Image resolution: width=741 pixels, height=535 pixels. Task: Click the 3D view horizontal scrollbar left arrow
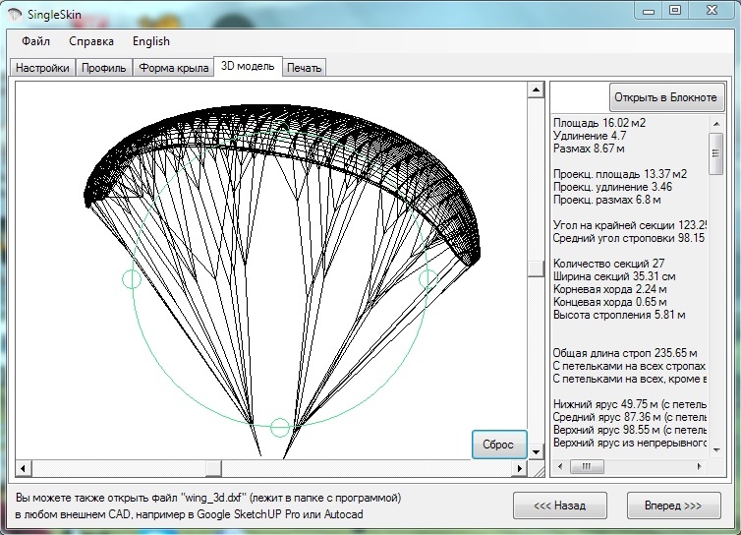[x=22, y=467]
